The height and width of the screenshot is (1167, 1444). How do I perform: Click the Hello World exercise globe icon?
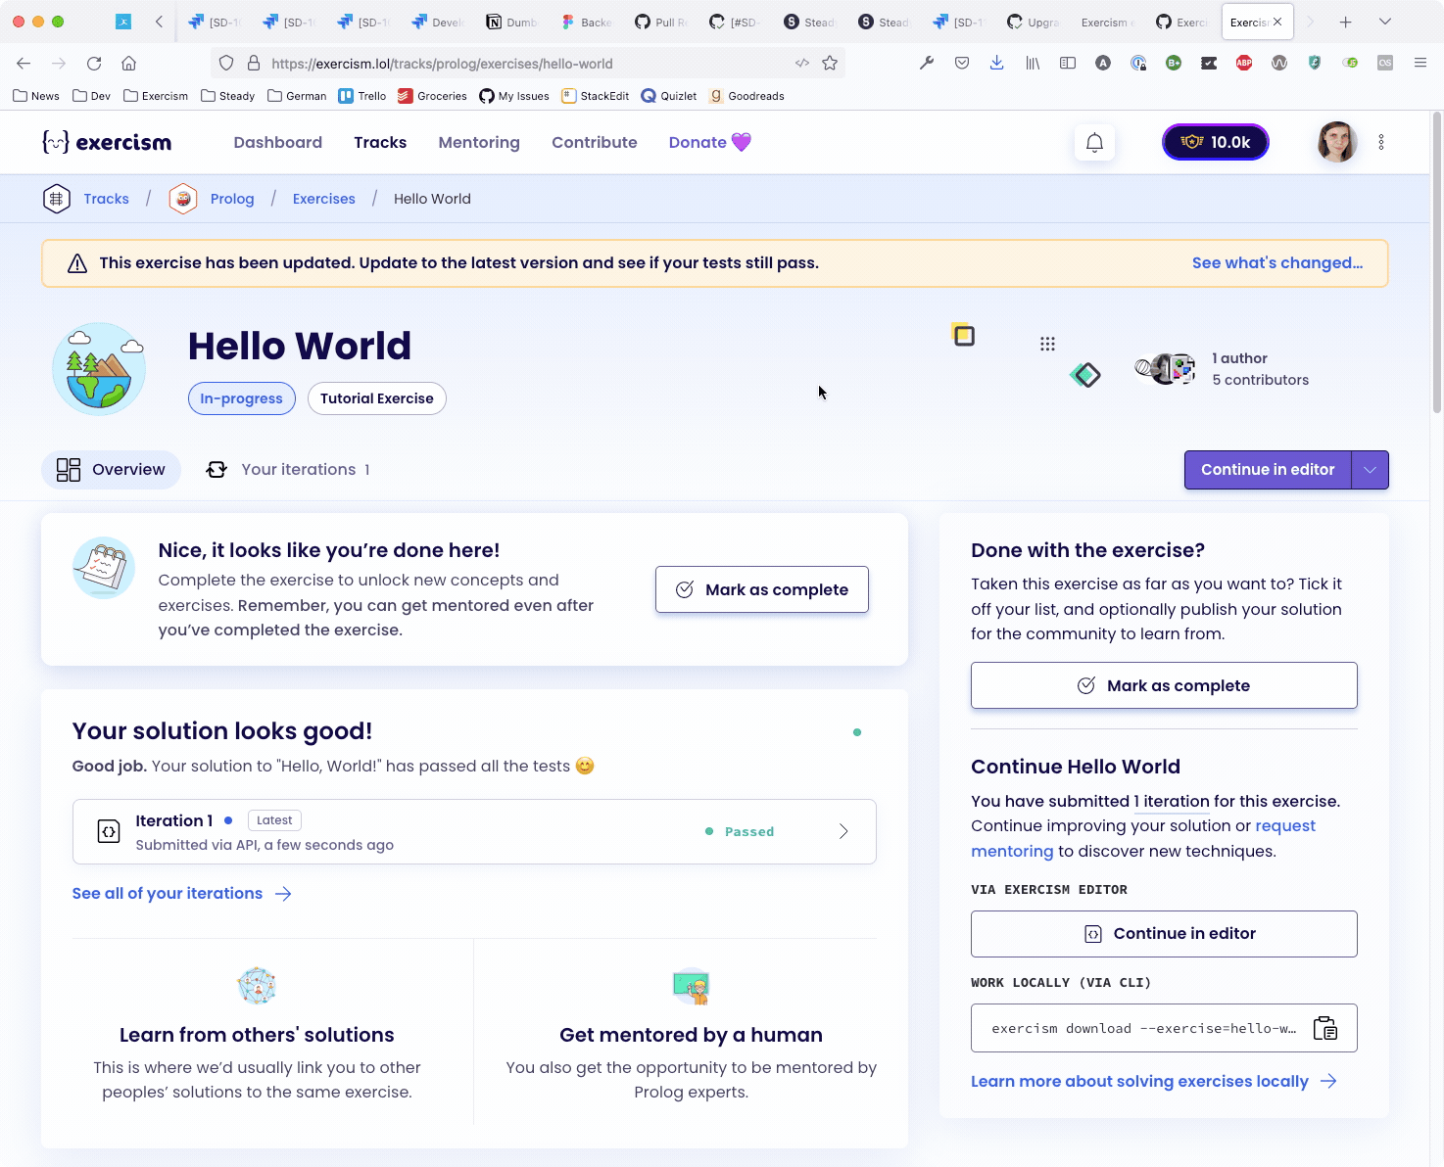pyautogui.click(x=99, y=369)
